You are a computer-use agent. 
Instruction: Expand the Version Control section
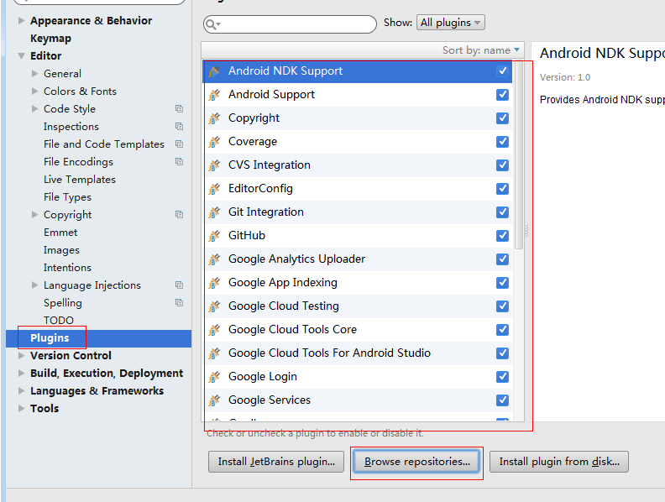click(x=21, y=355)
